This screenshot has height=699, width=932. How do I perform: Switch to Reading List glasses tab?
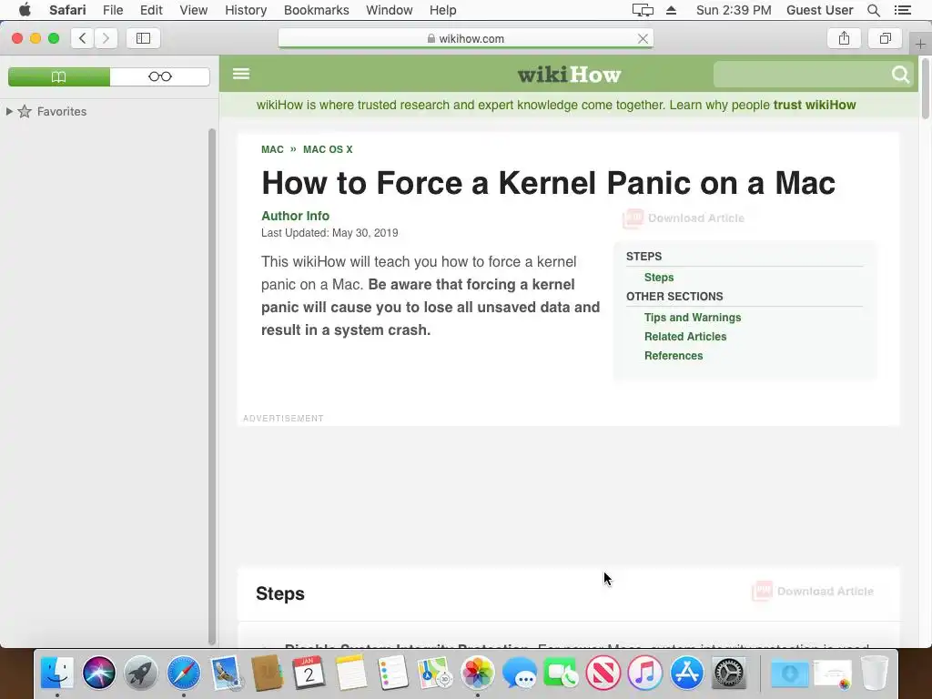pyautogui.click(x=160, y=76)
